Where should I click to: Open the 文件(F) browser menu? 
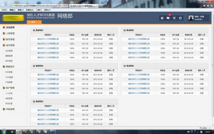click(4, 10)
